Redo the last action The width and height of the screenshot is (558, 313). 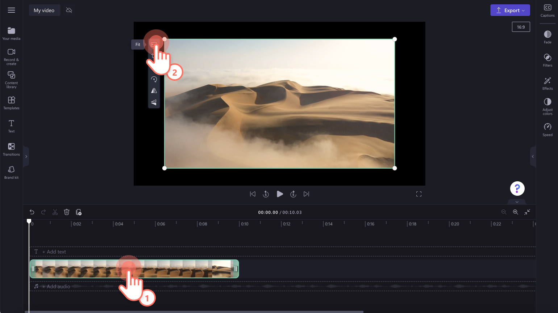point(43,212)
